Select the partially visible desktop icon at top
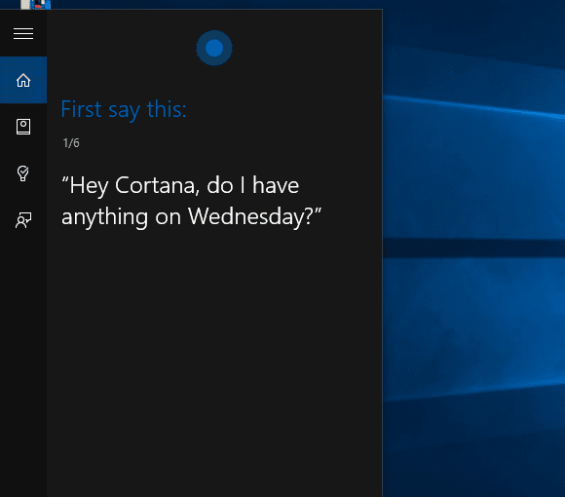565x497 pixels. (35, 4)
